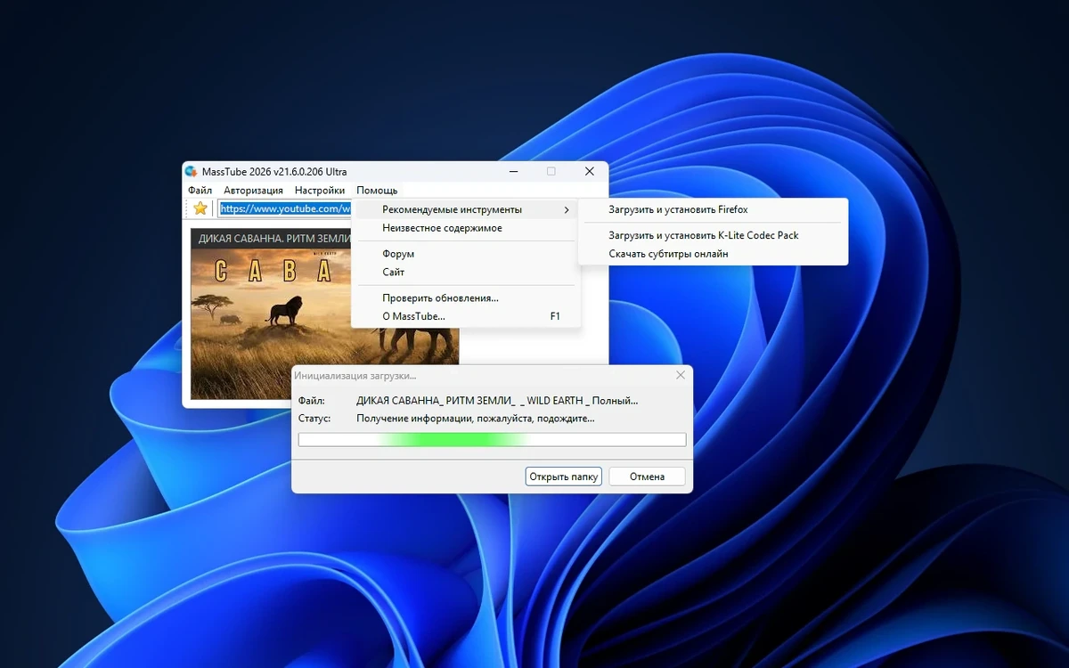Open the Настройки menu
The width and height of the screenshot is (1069, 668).
pyautogui.click(x=320, y=190)
